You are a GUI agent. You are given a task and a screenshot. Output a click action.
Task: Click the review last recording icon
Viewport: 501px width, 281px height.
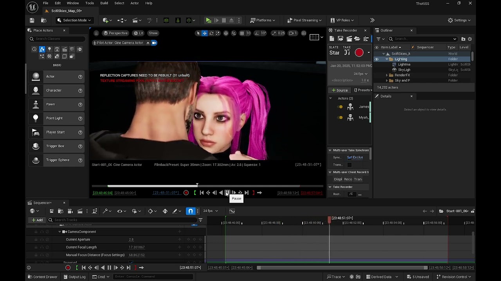point(340,39)
